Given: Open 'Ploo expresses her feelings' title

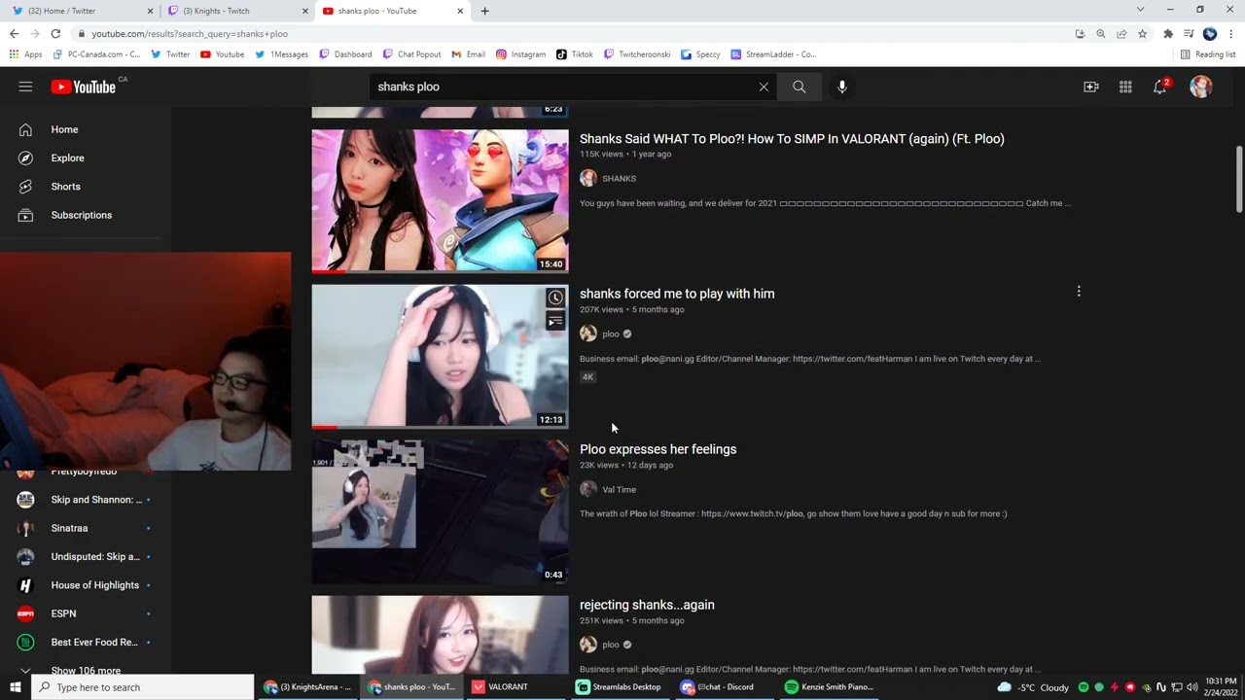Looking at the screenshot, I should click(x=658, y=449).
